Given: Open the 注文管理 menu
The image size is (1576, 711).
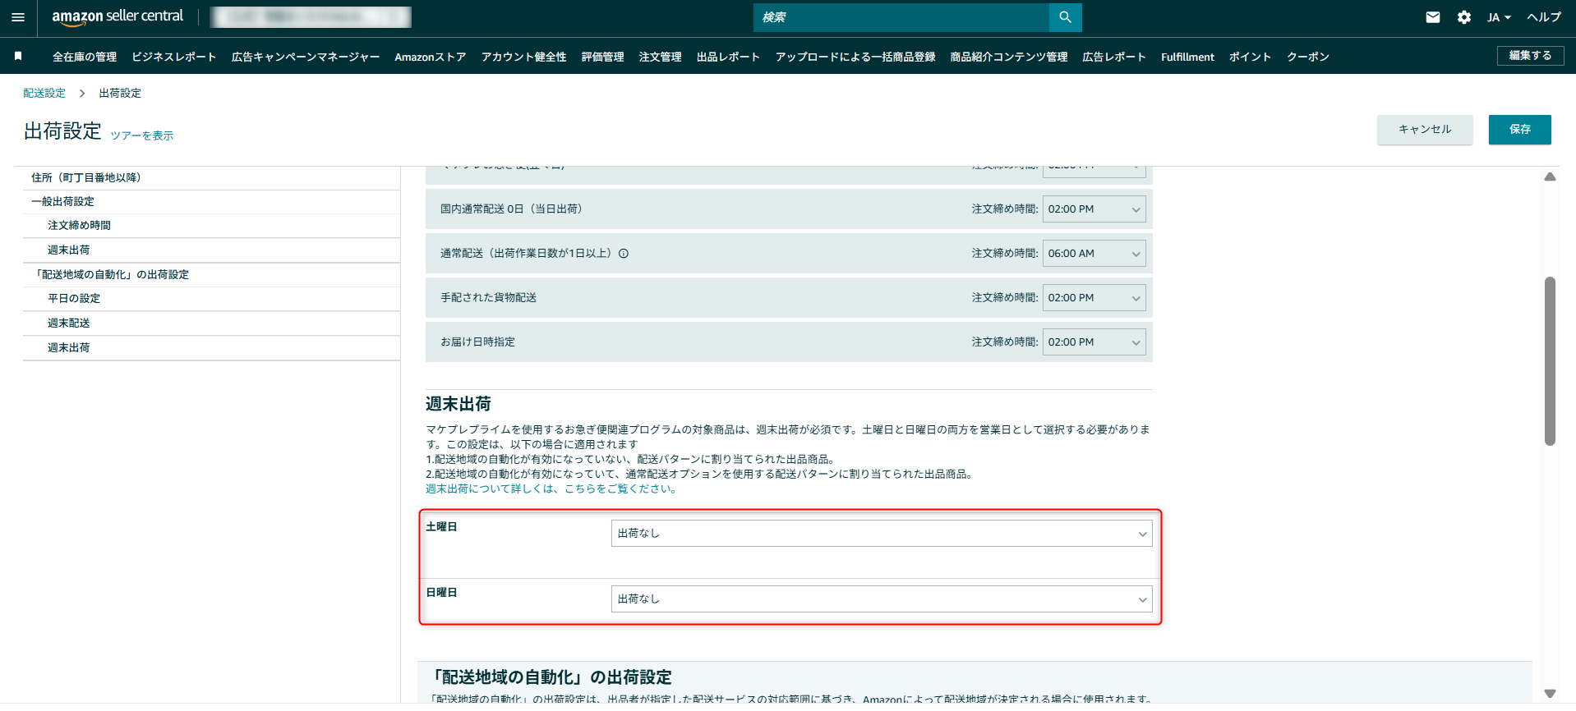Looking at the screenshot, I should (x=660, y=57).
